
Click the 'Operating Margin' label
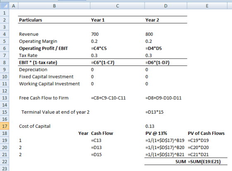pyautogui.click(x=38, y=41)
